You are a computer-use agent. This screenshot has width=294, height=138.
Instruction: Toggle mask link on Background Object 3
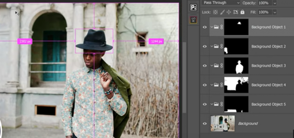(x=221, y=65)
